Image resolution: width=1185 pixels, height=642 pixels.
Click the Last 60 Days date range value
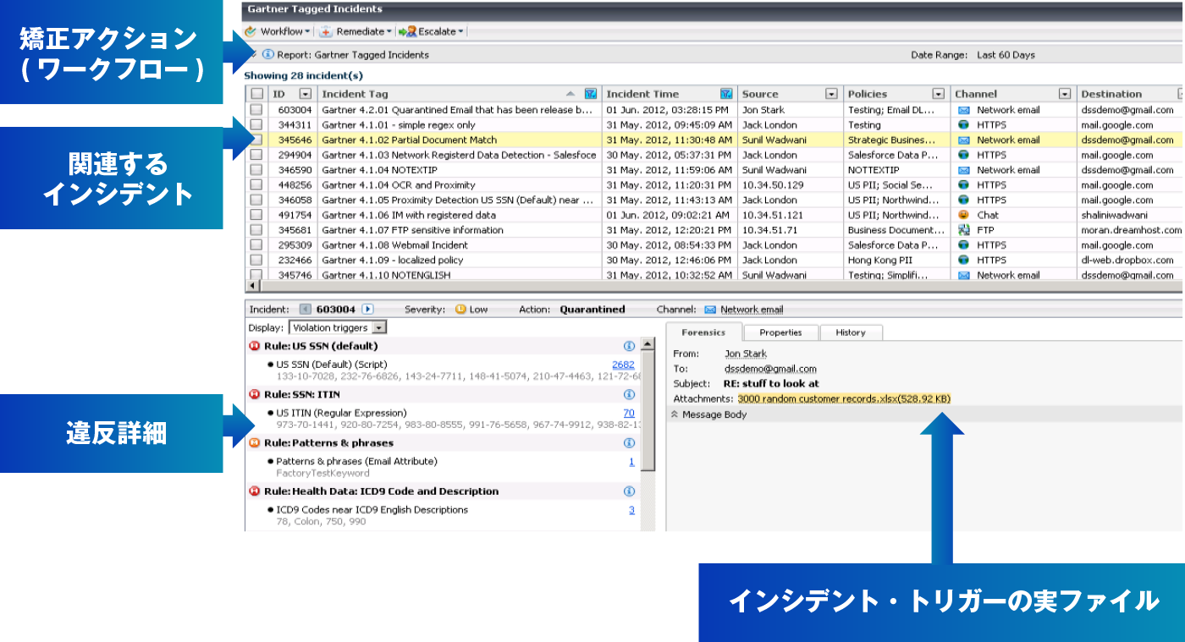pos(1006,55)
